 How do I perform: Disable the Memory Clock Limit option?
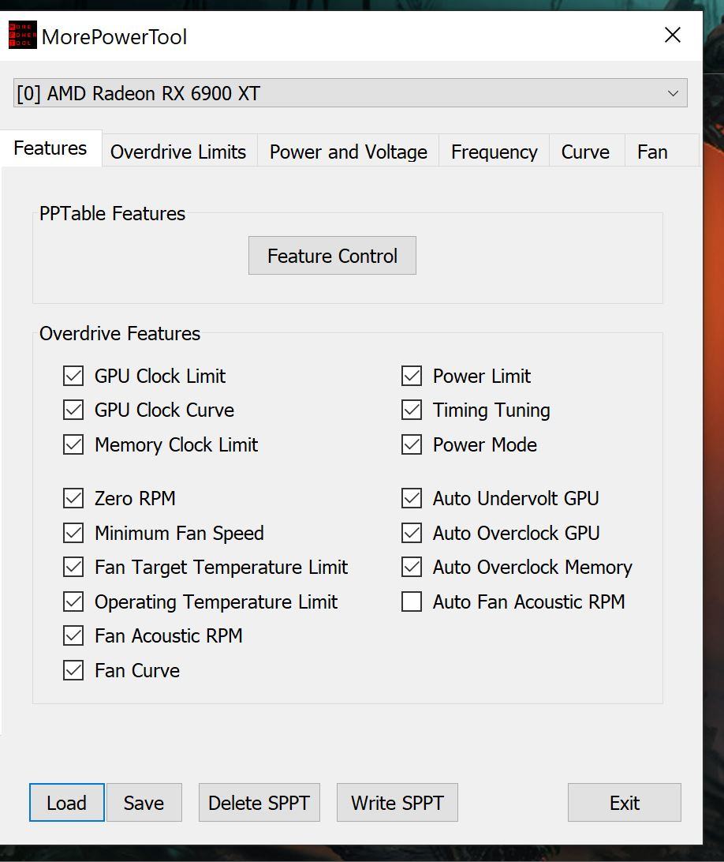[73, 444]
